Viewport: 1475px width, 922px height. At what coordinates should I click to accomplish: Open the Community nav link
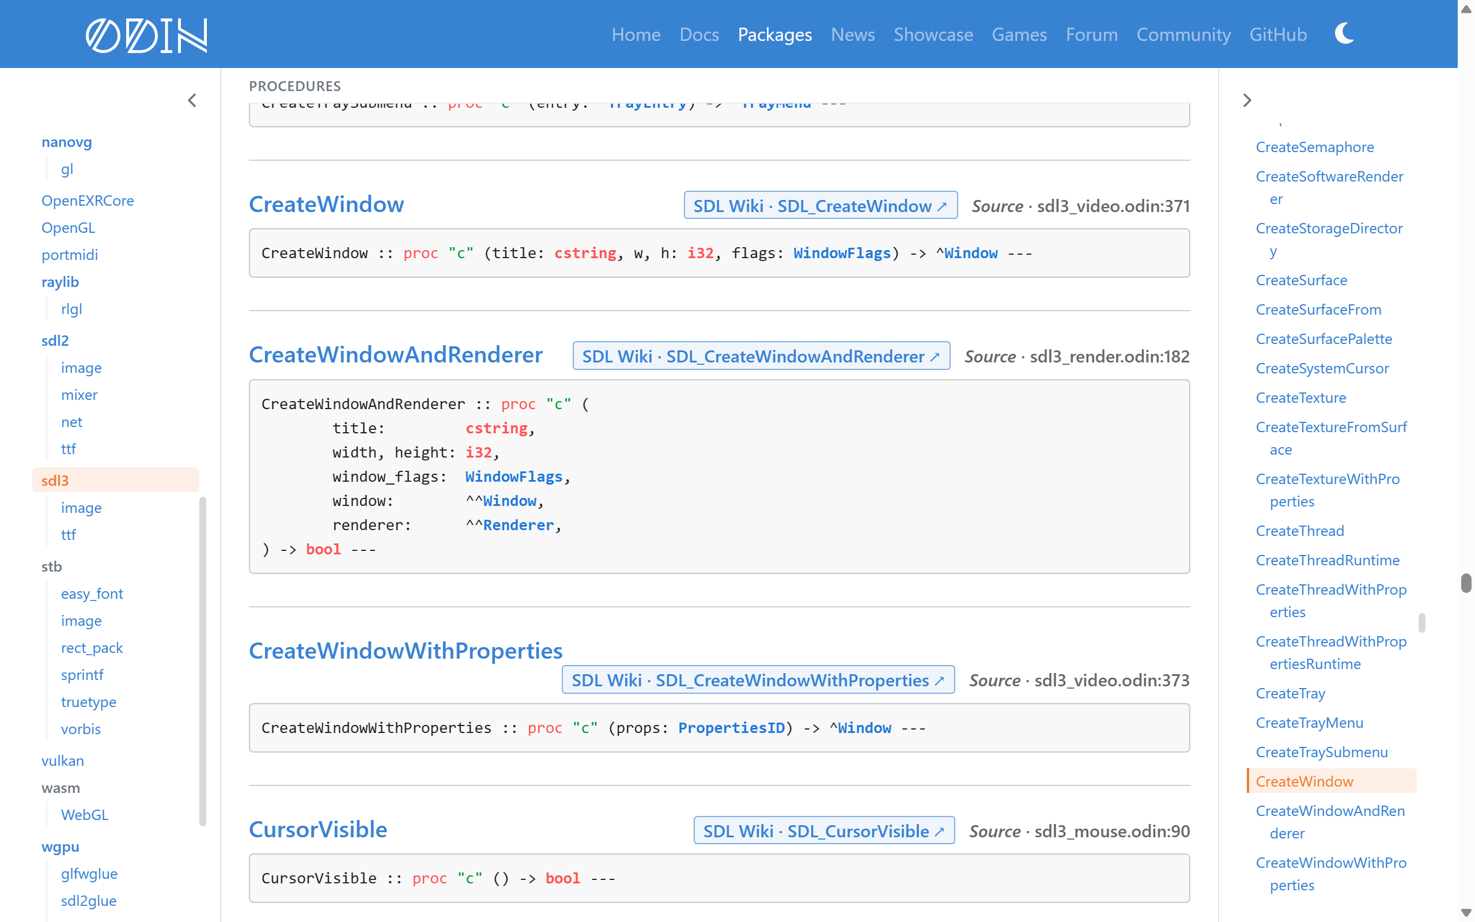[1183, 34]
